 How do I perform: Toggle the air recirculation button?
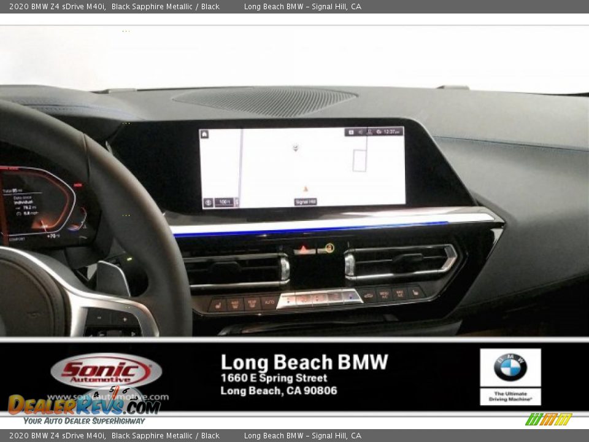click(368, 296)
